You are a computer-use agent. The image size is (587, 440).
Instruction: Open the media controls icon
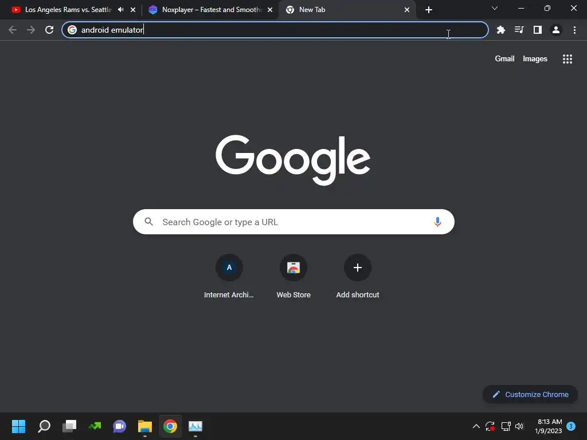click(519, 30)
